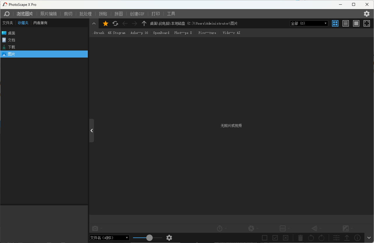Refresh the folder with the sync icon
This screenshot has height=243, width=374.
pos(115,23)
